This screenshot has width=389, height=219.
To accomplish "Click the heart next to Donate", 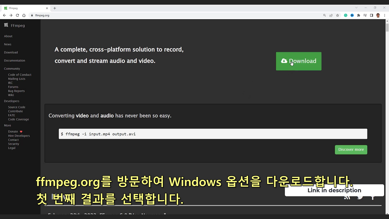I will click(21, 131).
